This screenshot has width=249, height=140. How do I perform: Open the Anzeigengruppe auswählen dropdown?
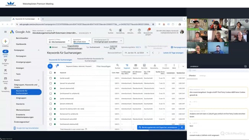(x=108, y=41)
